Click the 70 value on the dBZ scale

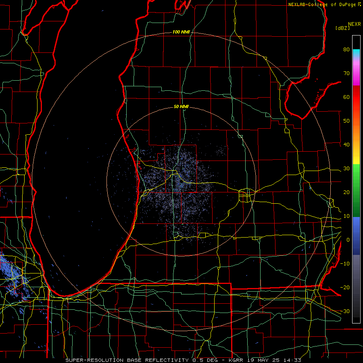click(346, 73)
